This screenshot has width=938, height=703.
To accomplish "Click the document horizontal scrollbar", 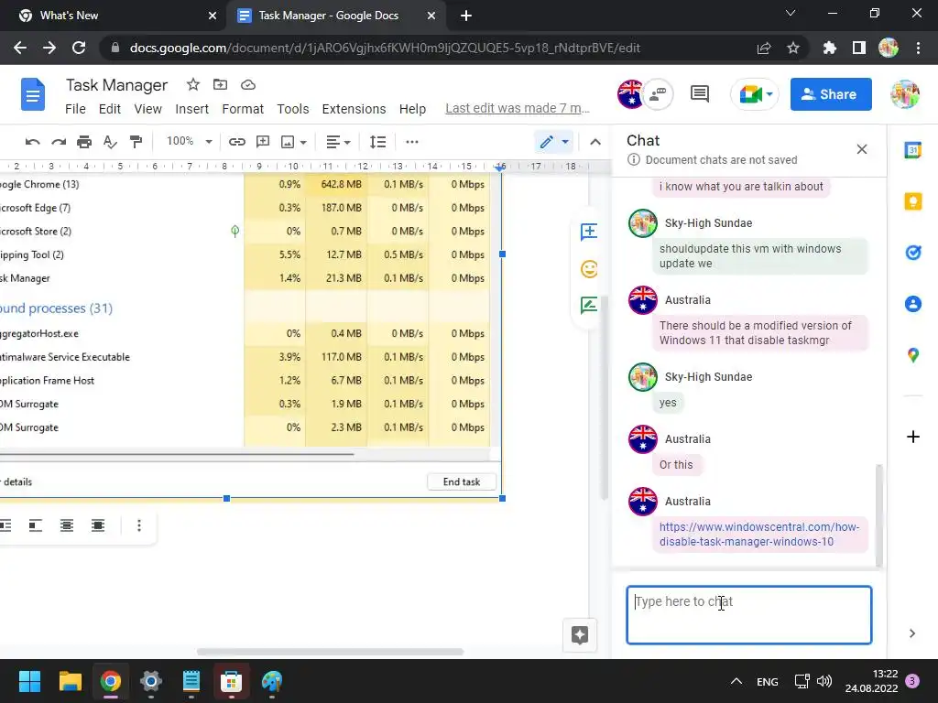I will tap(330, 652).
